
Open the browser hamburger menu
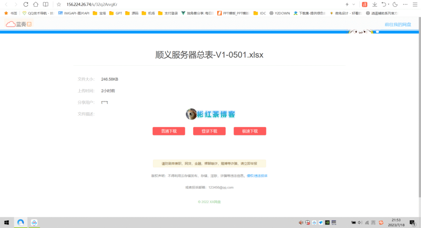[x=415, y=4]
